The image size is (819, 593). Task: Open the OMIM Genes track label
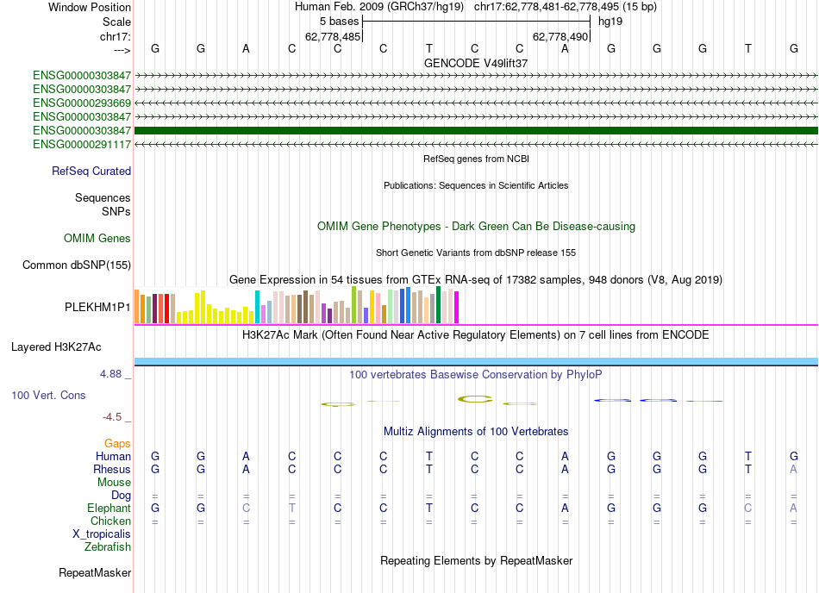(x=97, y=239)
